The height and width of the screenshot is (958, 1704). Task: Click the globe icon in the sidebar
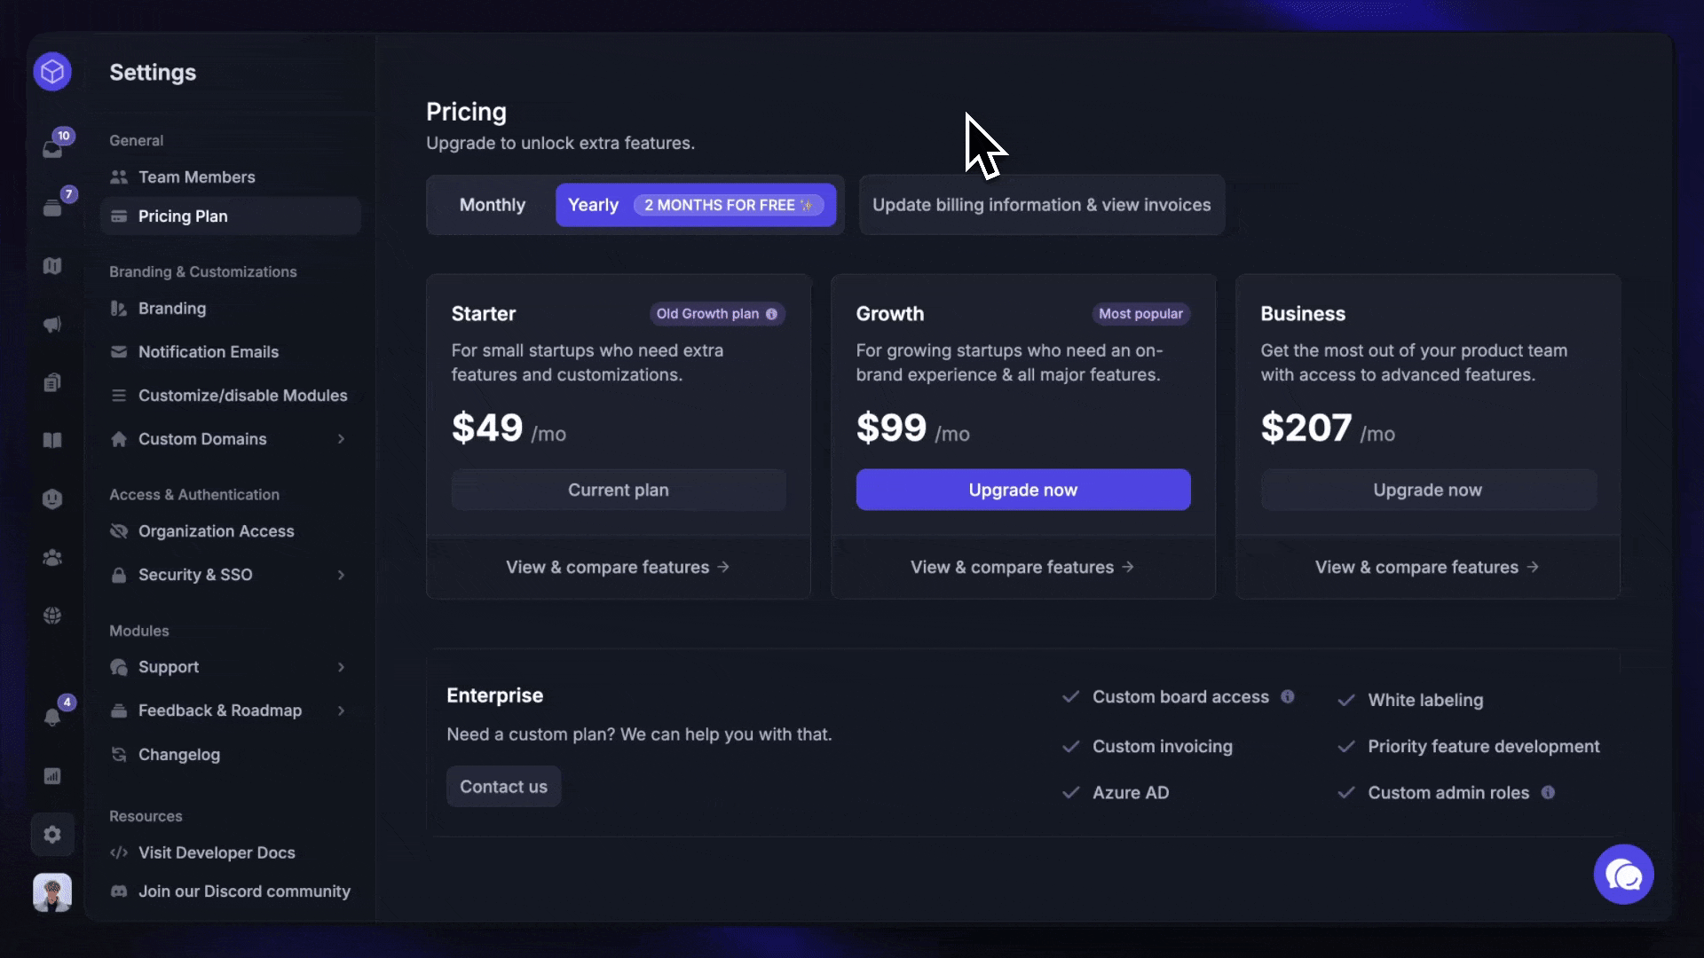[52, 615]
